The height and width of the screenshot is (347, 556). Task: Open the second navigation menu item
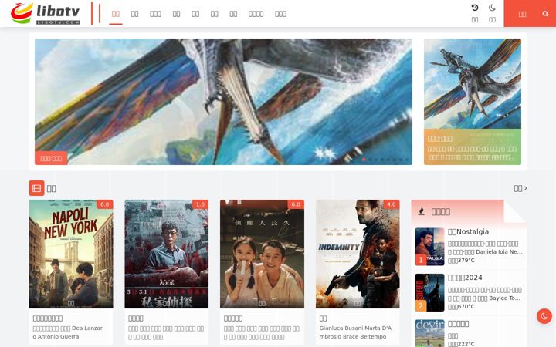(x=134, y=14)
